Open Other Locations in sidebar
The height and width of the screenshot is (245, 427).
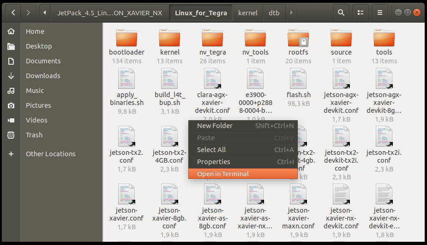point(50,154)
